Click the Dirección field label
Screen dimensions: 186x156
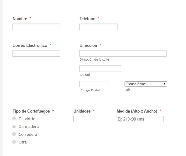[x=88, y=45]
